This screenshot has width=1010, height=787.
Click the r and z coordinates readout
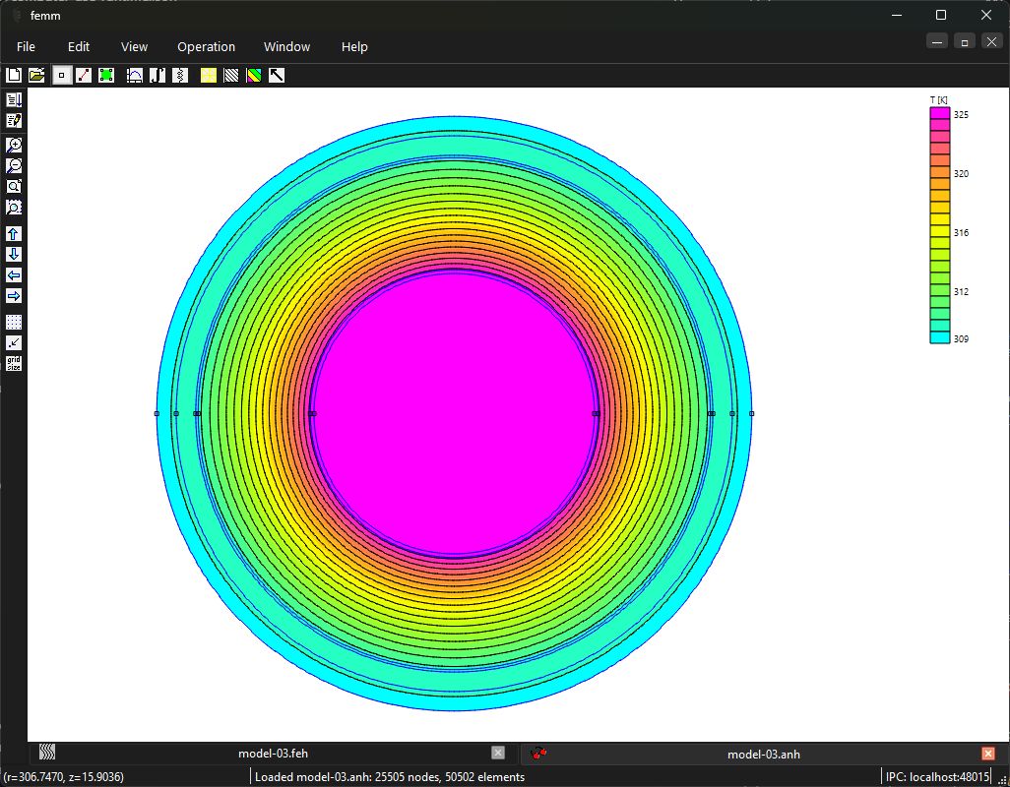click(64, 777)
